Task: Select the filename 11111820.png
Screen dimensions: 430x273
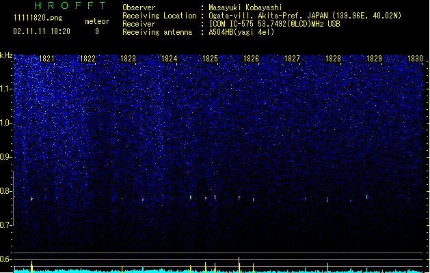Action: [x=38, y=18]
